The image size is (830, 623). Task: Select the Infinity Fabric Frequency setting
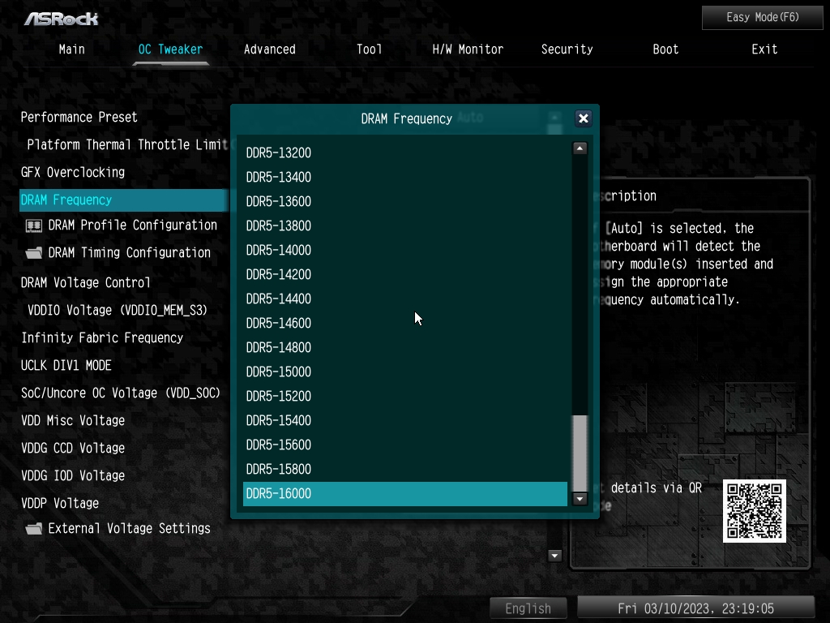click(x=102, y=338)
